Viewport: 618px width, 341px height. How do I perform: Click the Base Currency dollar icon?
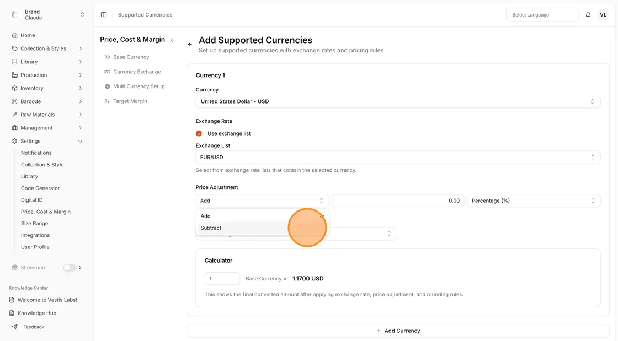click(107, 57)
